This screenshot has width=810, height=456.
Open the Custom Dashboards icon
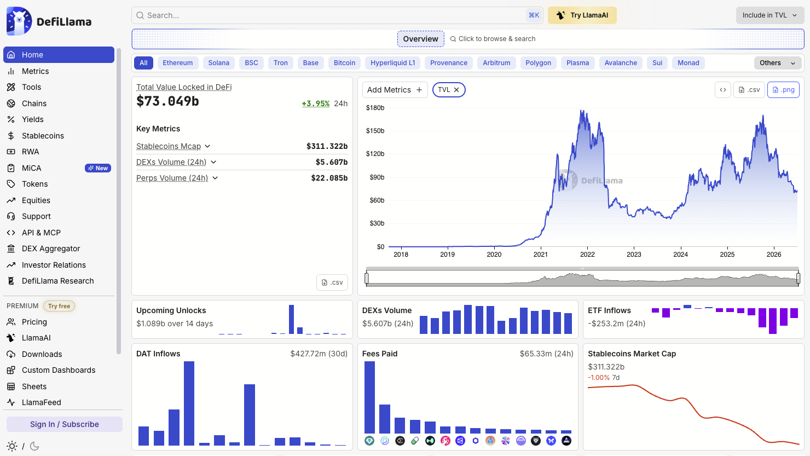(11, 370)
